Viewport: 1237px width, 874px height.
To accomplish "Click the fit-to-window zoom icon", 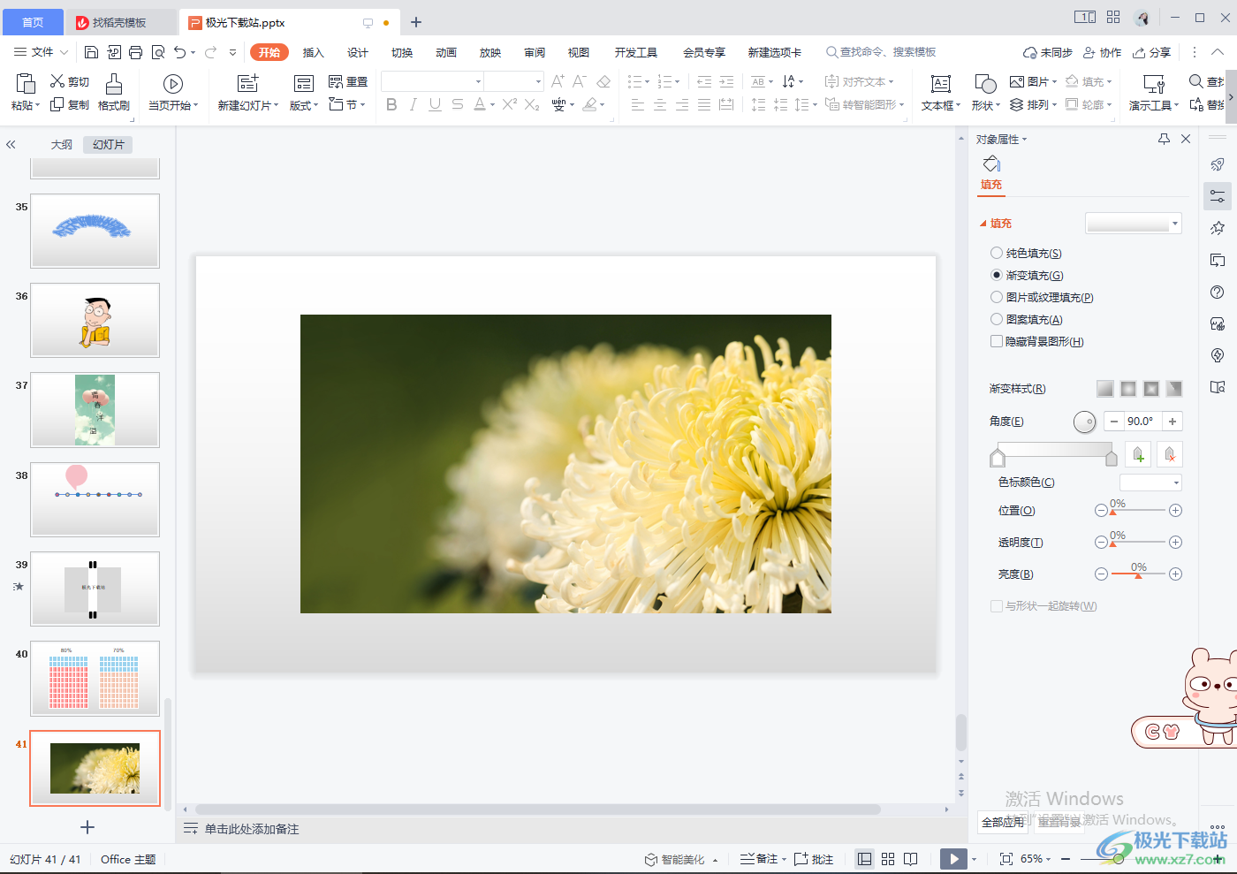I will pos(1006,859).
